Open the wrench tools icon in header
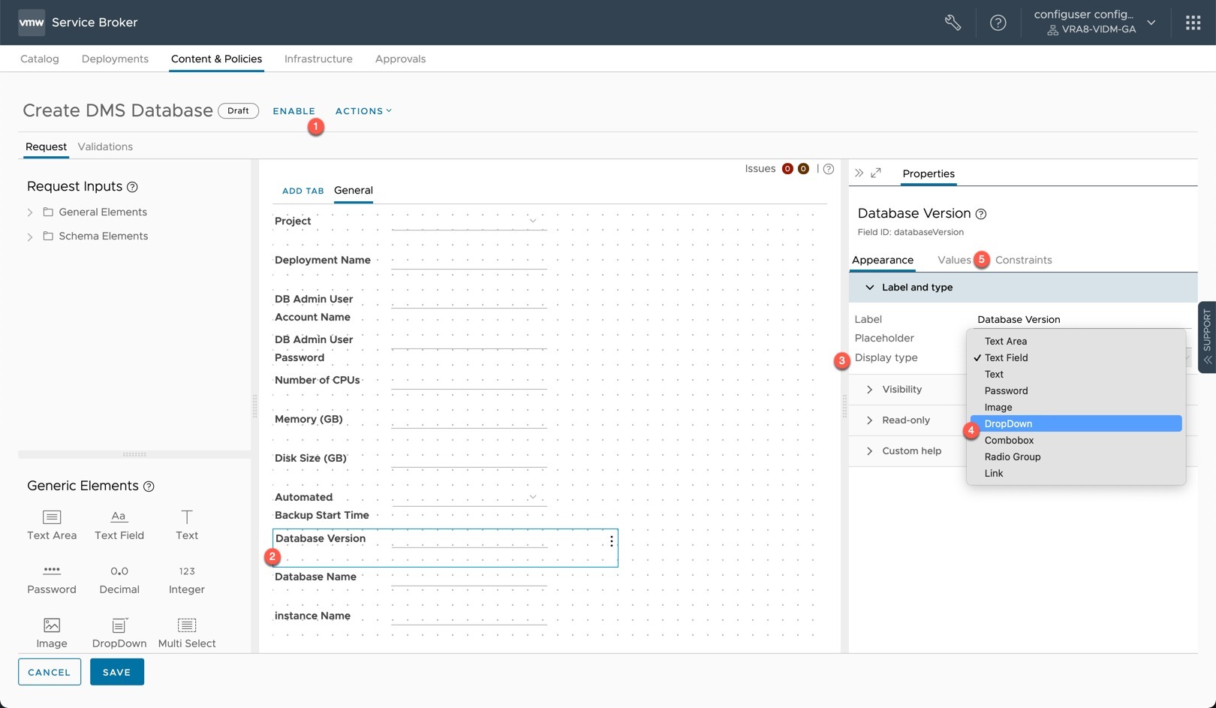The width and height of the screenshot is (1216, 708). [953, 23]
